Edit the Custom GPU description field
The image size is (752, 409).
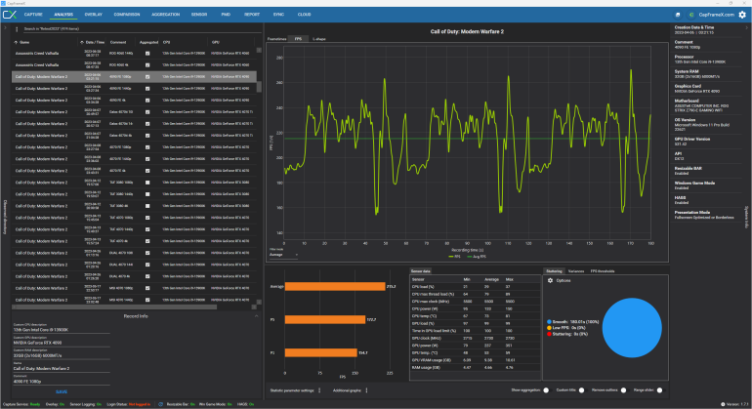point(62,343)
